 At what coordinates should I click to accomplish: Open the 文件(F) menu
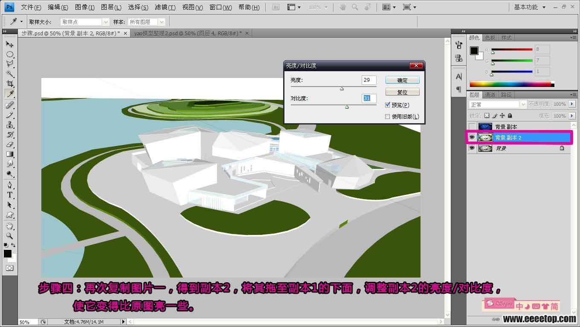(x=31, y=7)
